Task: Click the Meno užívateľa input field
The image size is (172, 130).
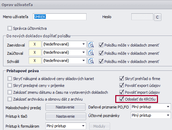Action: [x=59, y=17]
